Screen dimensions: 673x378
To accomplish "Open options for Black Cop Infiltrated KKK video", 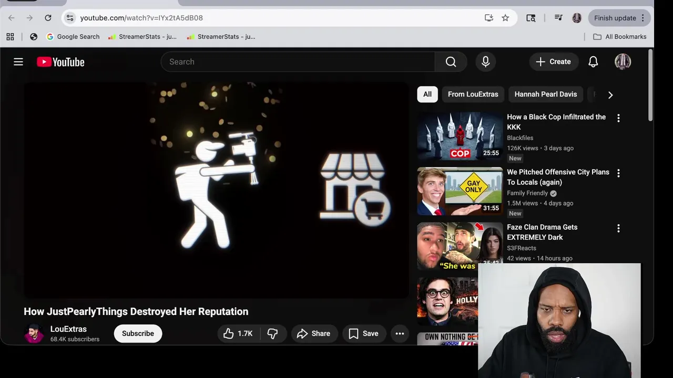I will click(x=618, y=118).
